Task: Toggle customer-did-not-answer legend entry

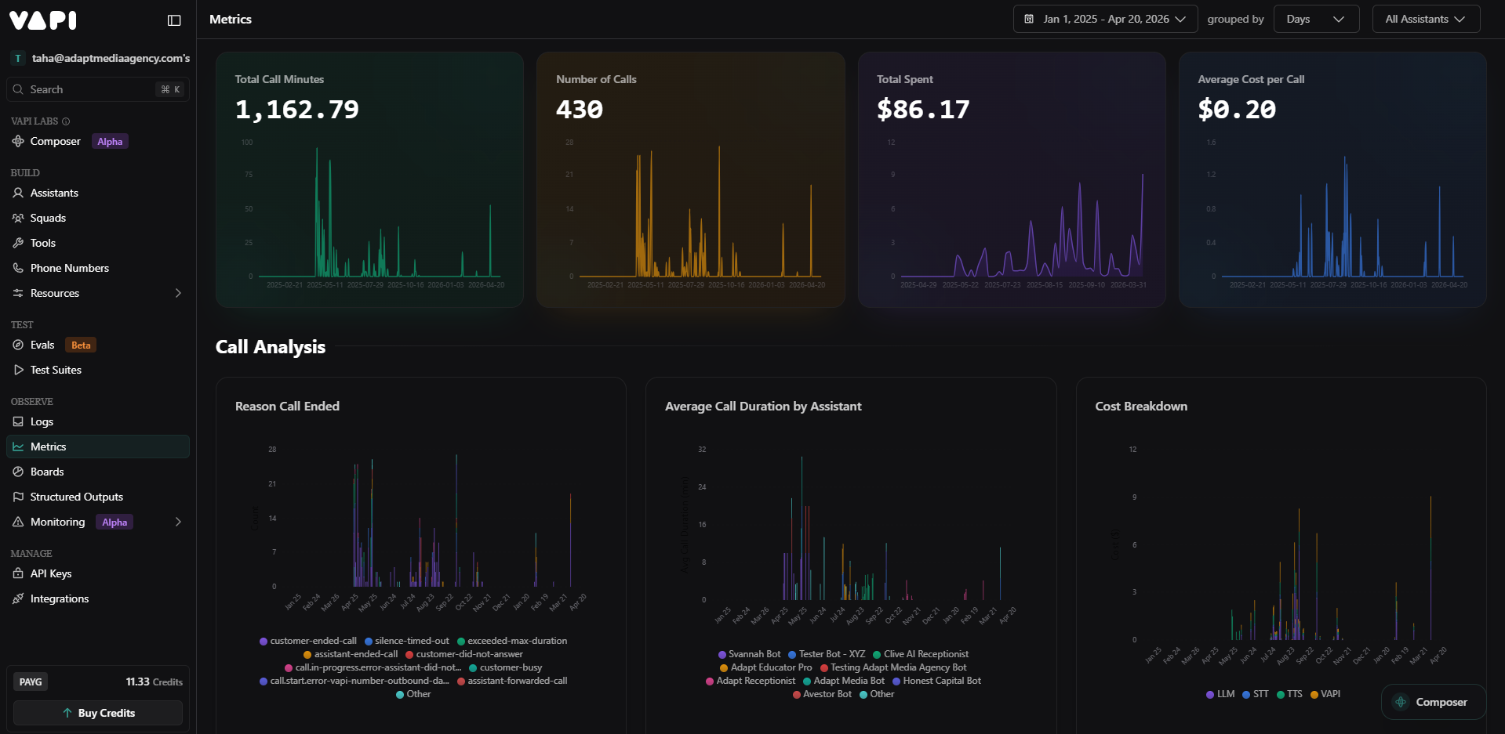Action: tap(464, 654)
